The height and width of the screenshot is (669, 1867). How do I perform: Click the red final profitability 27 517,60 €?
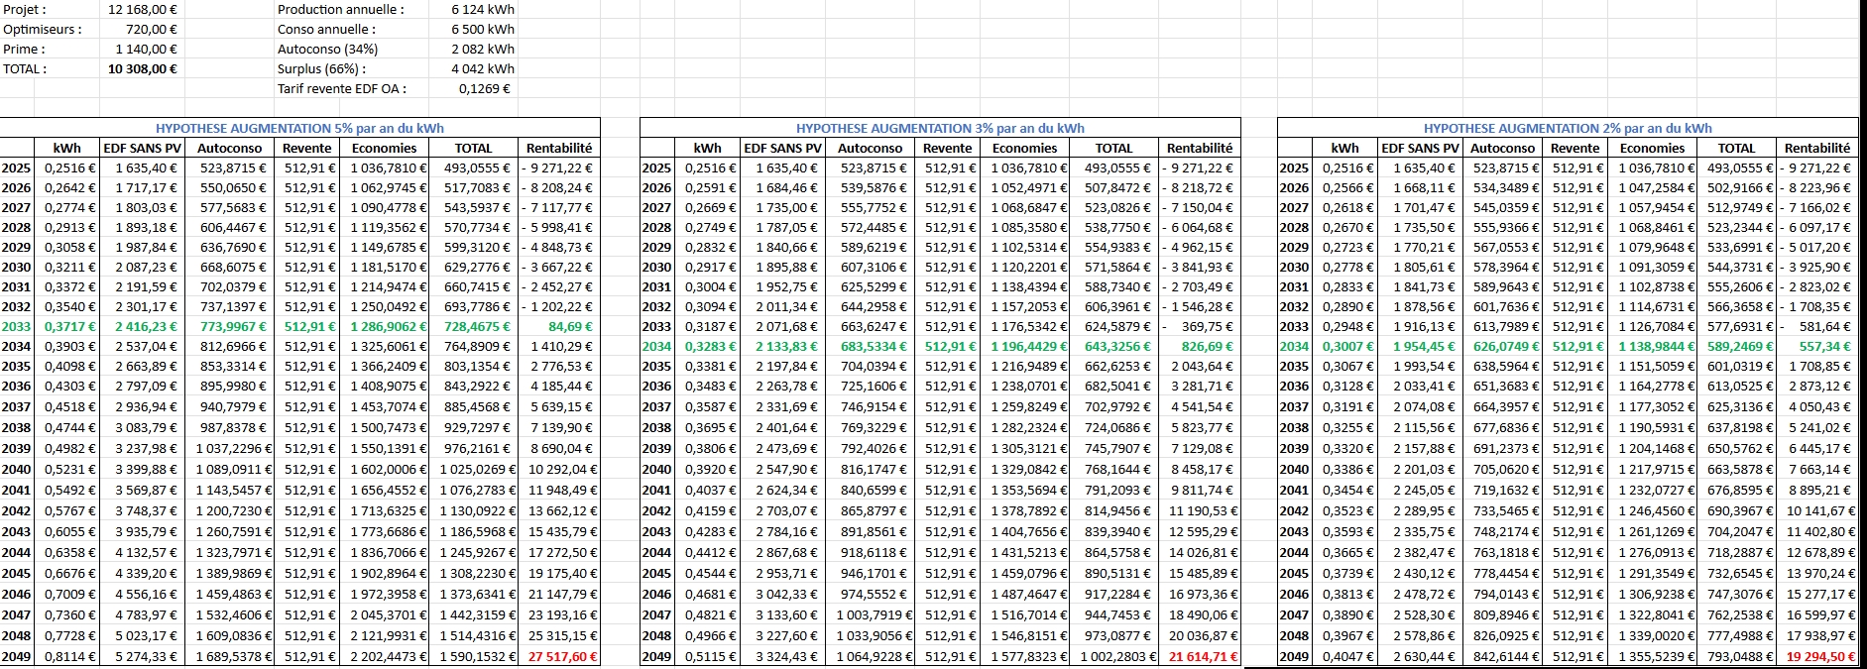(x=562, y=656)
